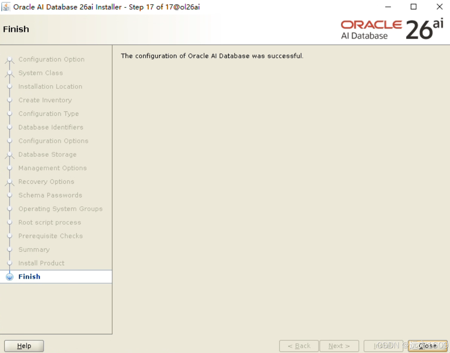450x353 pixels.
Task: Select the Database Identifiers step
Action: click(x=51, y=127)
